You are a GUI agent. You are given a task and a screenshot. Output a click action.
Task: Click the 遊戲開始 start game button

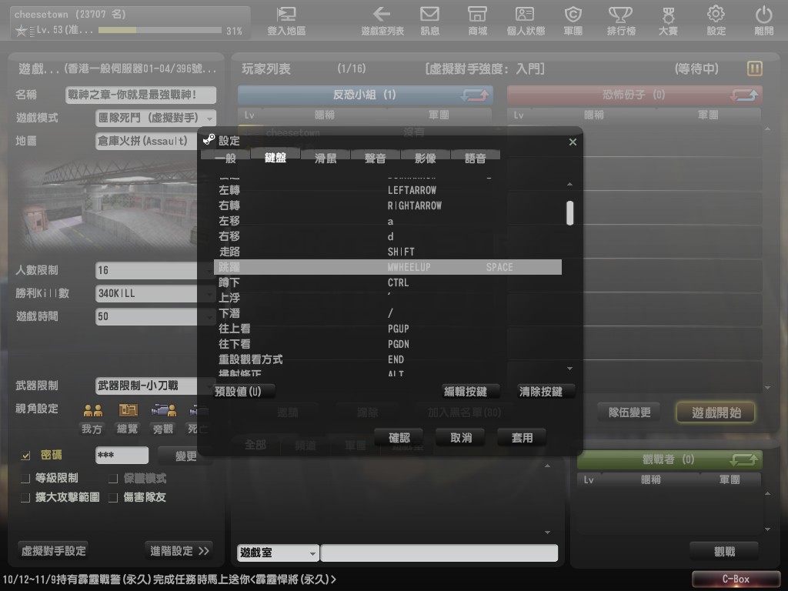716,412
